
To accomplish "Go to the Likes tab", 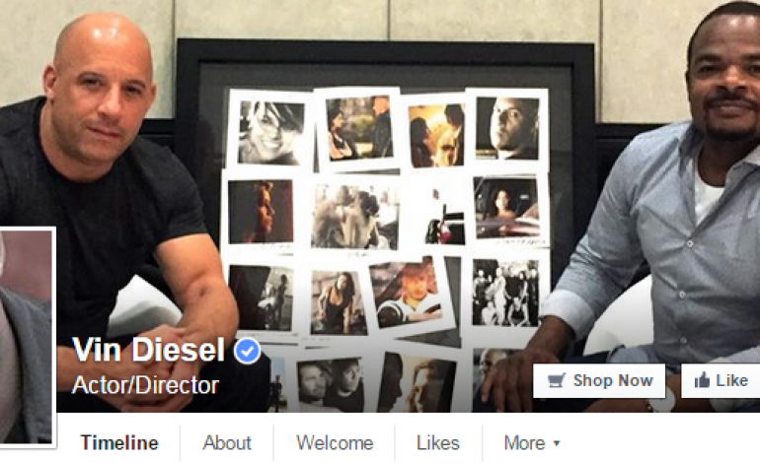I will coord(438,442).
